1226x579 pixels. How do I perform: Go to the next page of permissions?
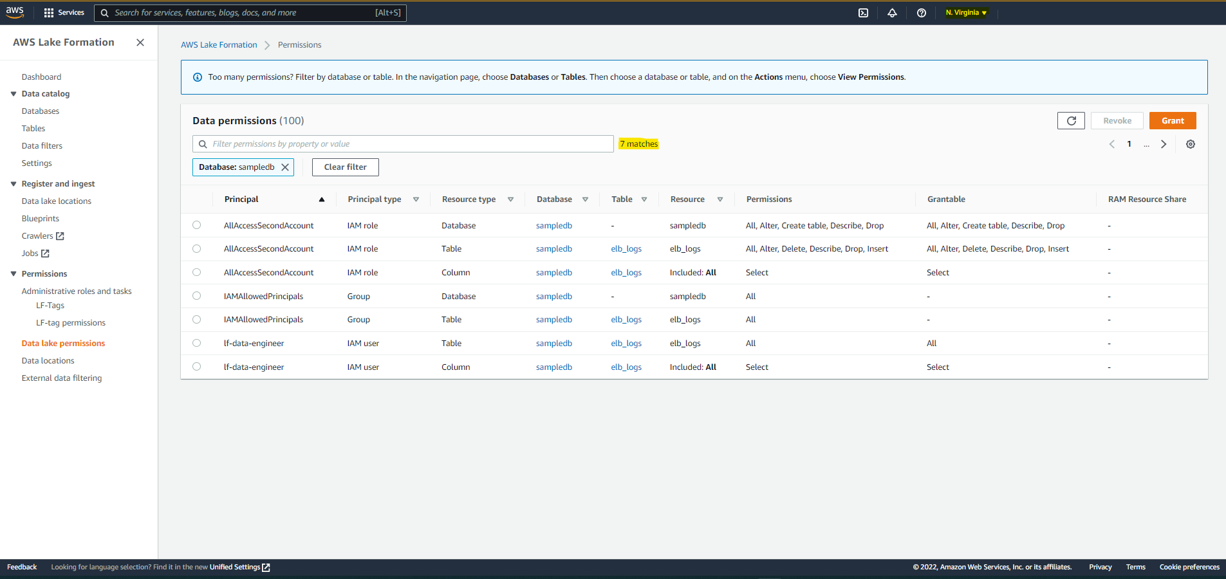click(x=1164, y=144)
